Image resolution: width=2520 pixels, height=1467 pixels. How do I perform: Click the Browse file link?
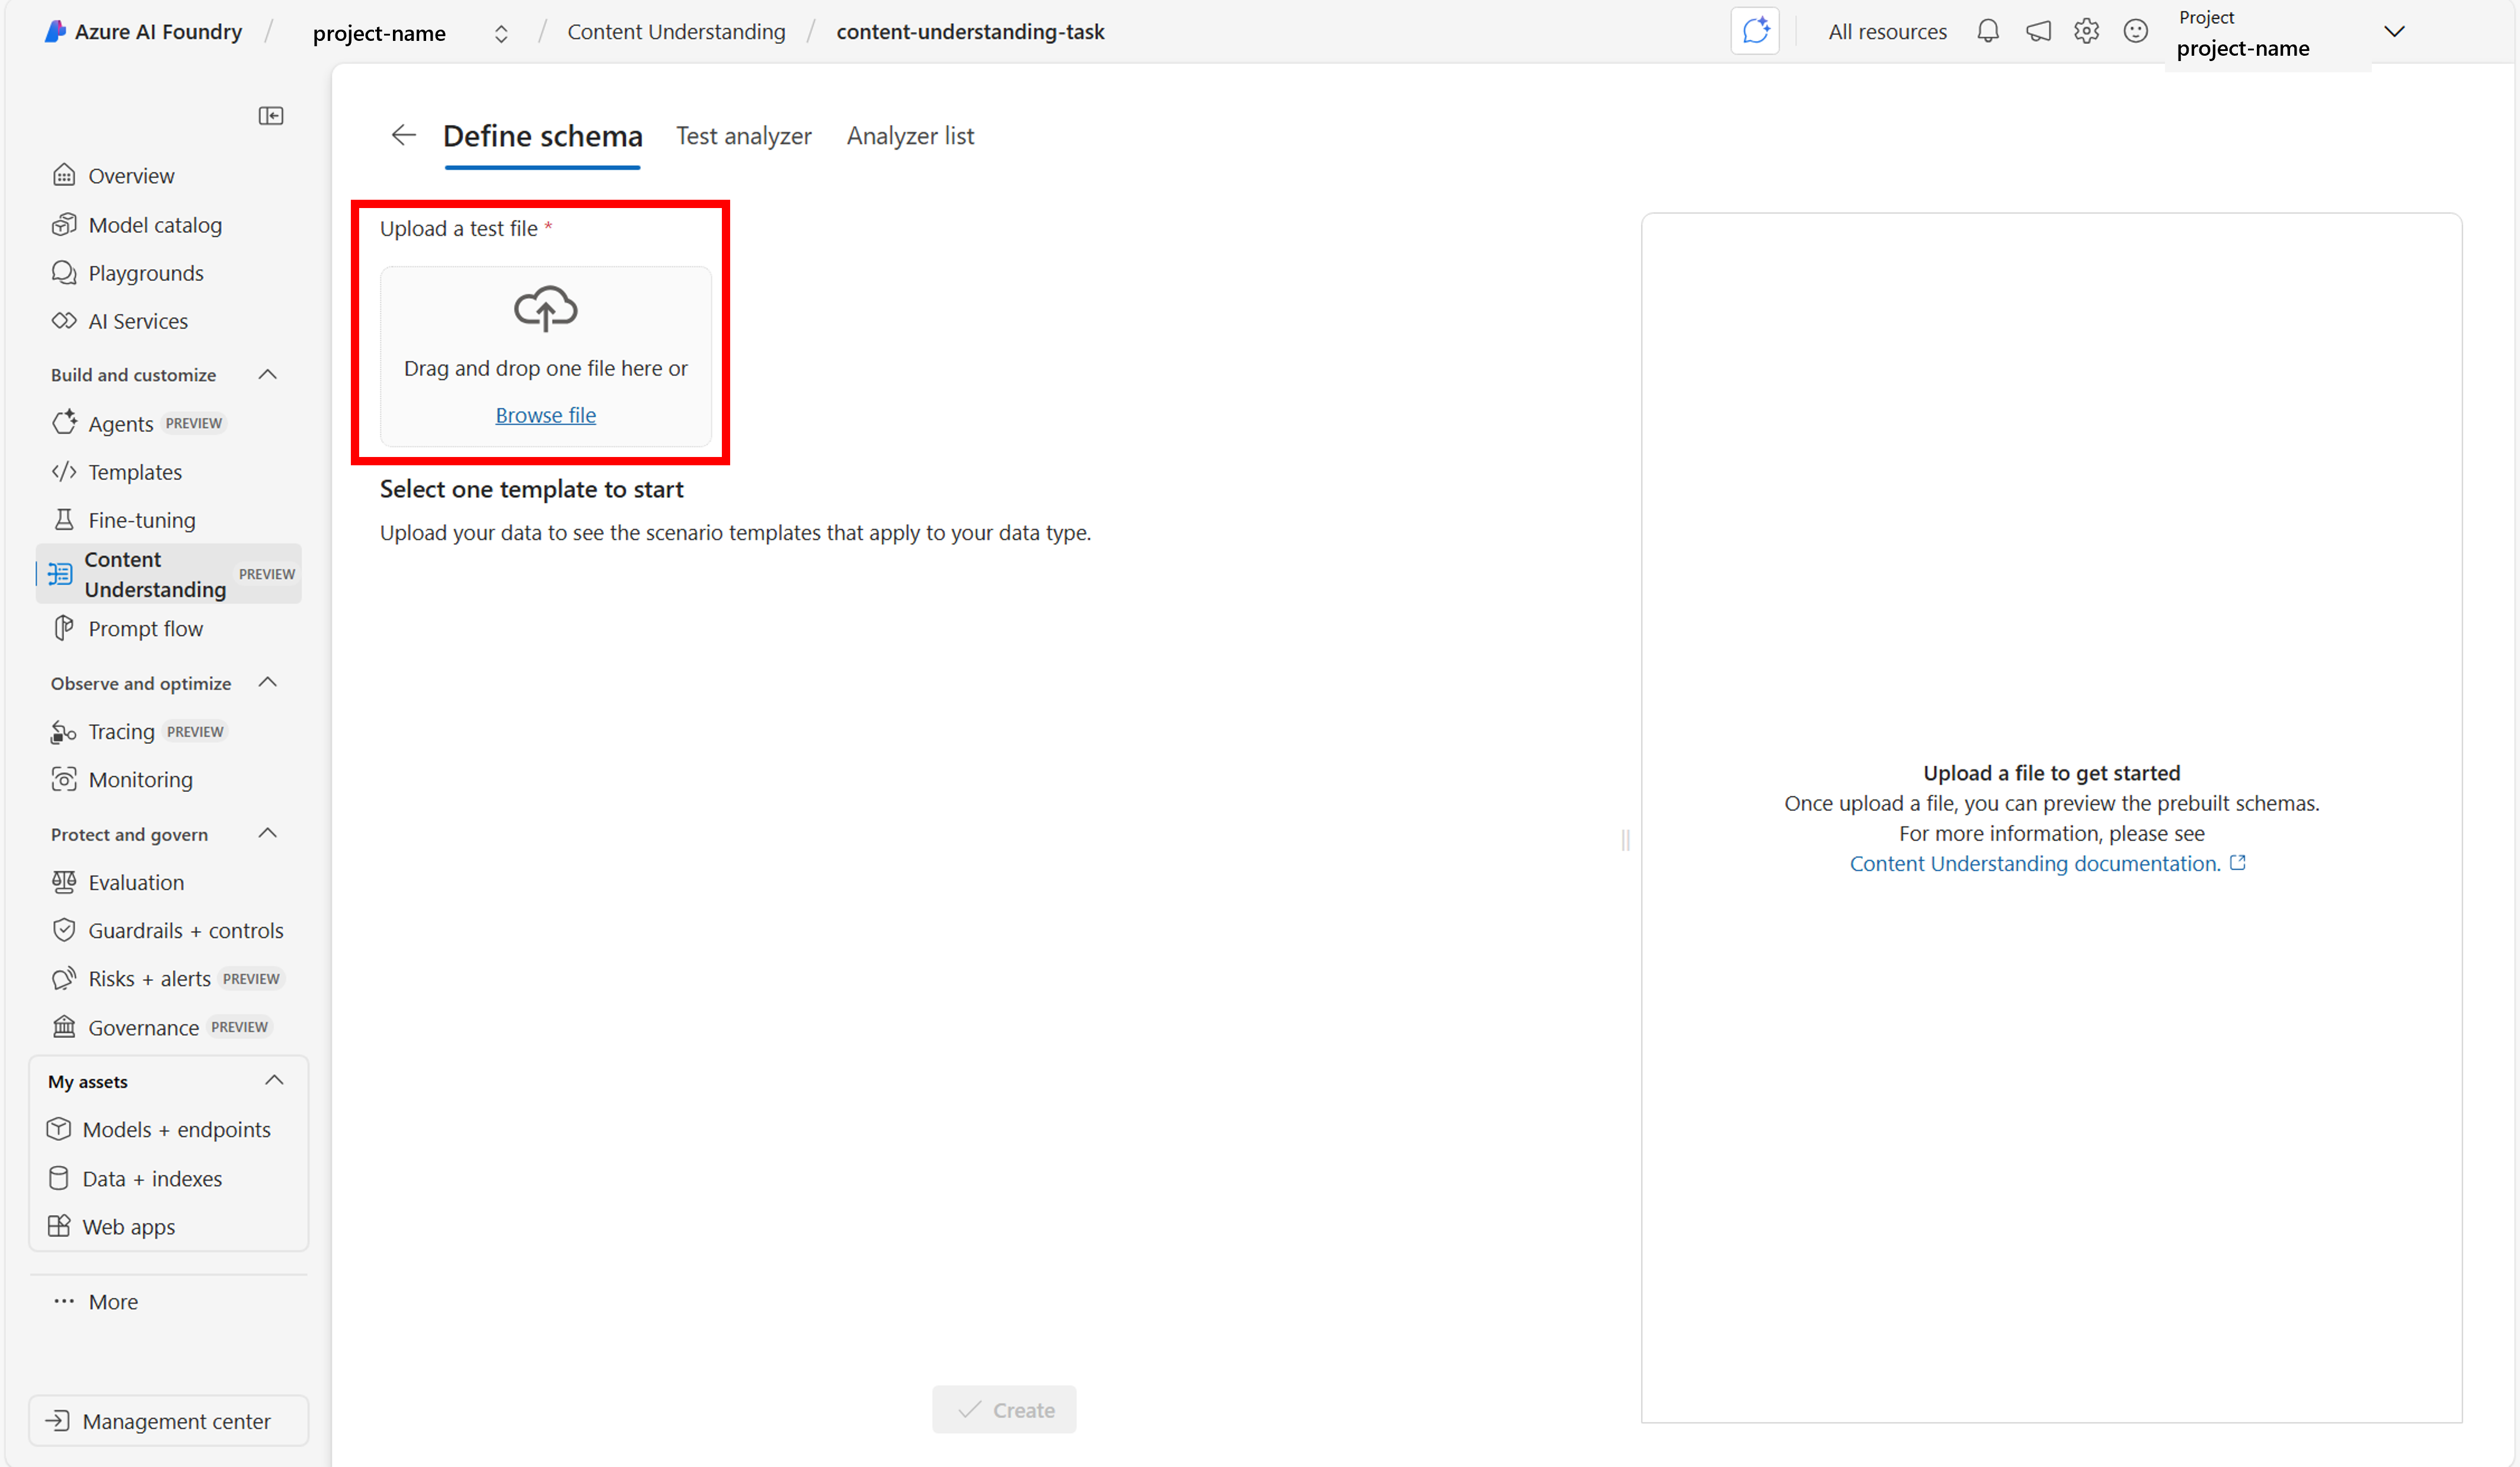click(545, 415)
